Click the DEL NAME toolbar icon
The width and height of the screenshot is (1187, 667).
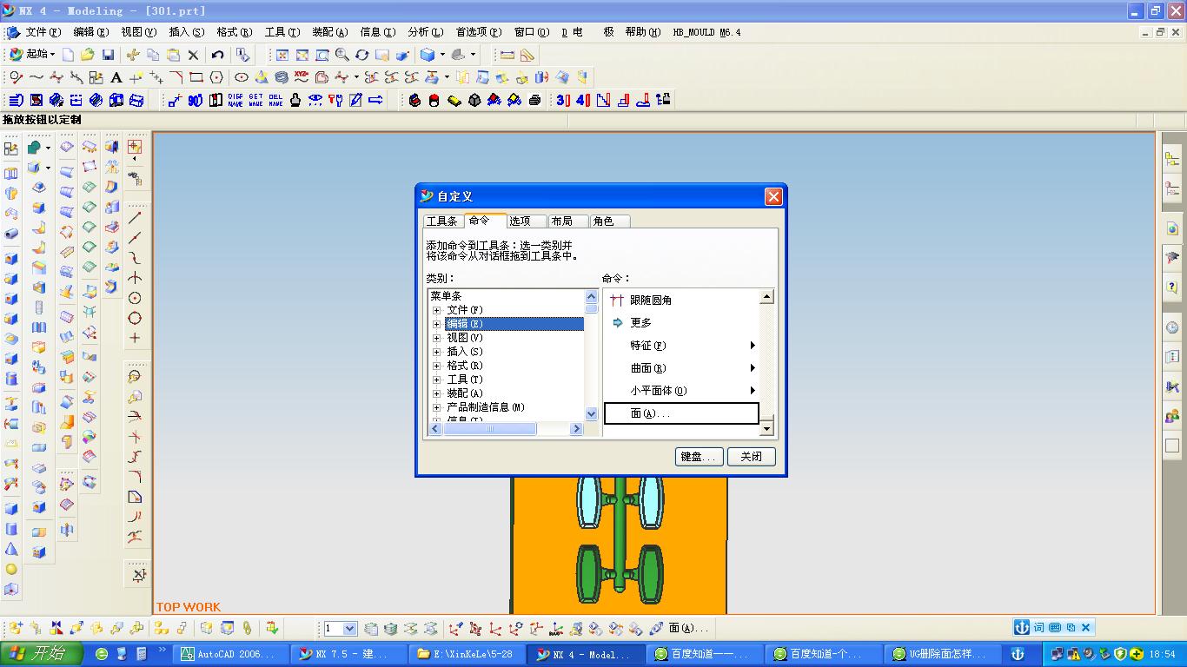[x=275, y=100]
